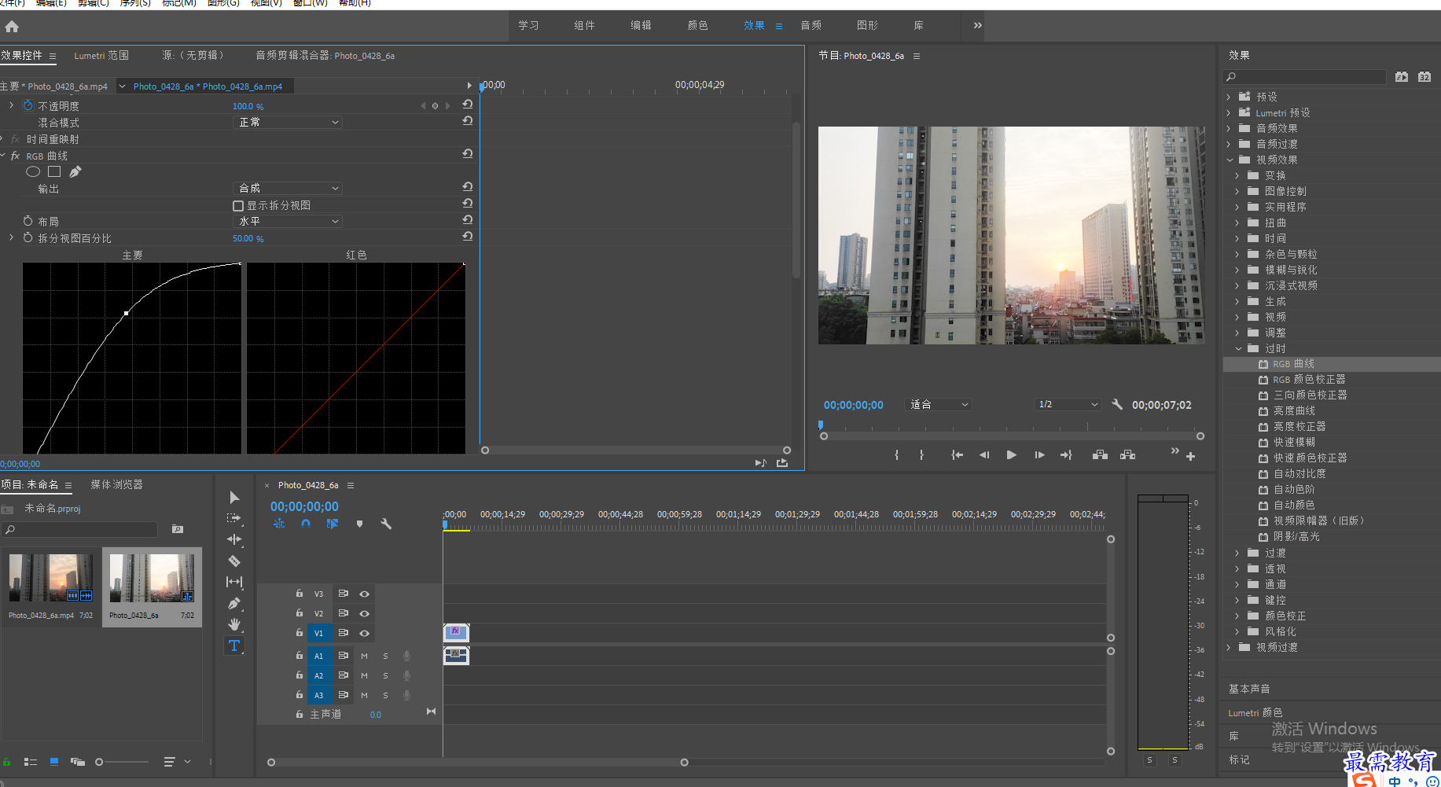Screen dimensions: 1441x787
Task: Open the 输出 合成 dropdown
Action: click(x=289, y=188)
